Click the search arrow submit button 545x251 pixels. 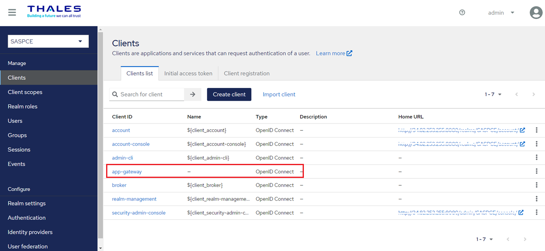click(x=192, y=95)
